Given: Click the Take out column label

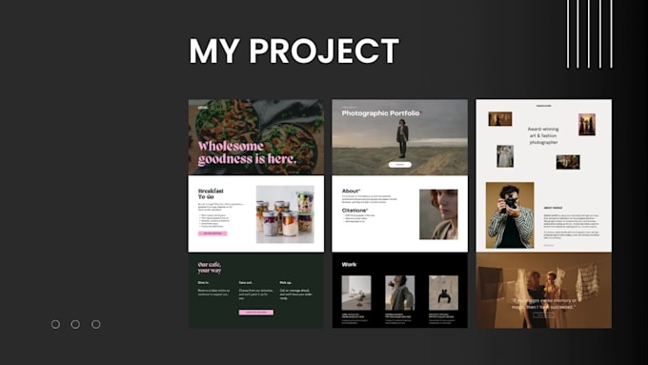Looking at the screenshot, I should [246, 283].
